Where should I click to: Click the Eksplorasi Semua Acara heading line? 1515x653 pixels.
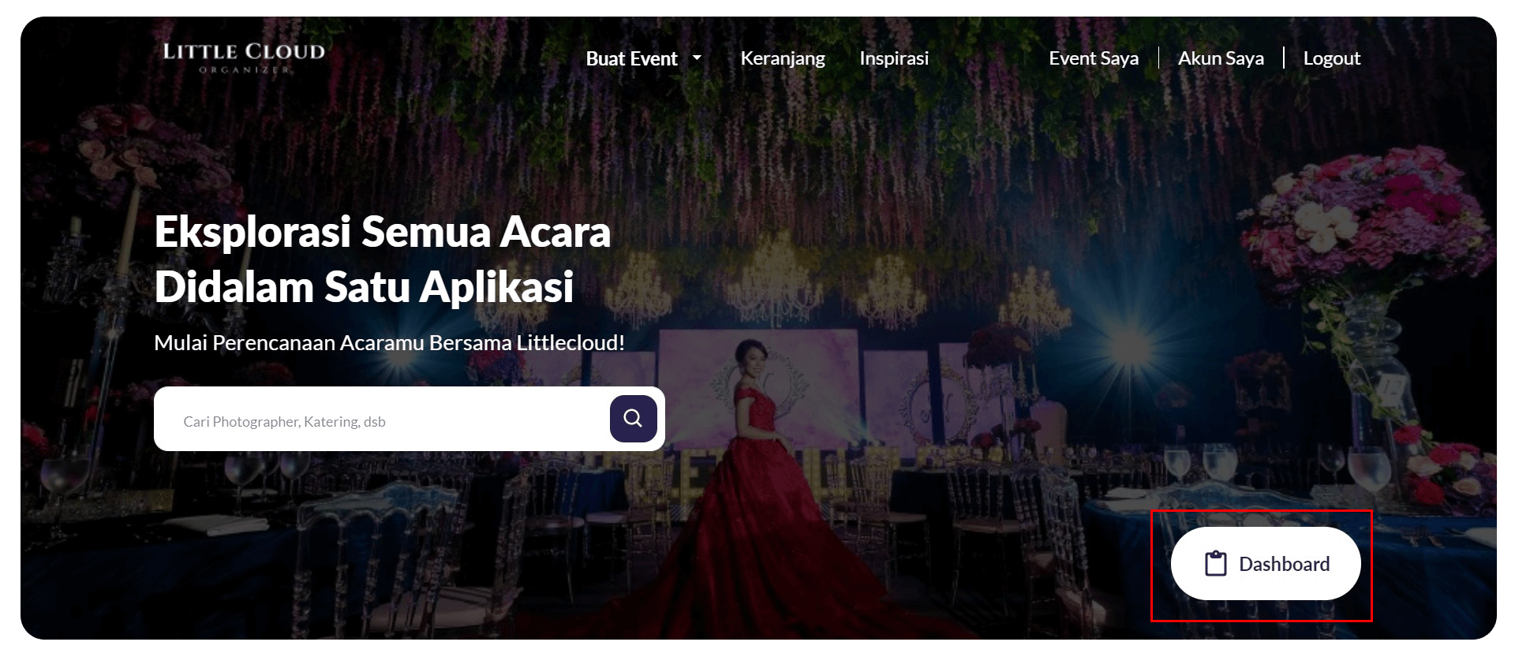click(382, 232)
